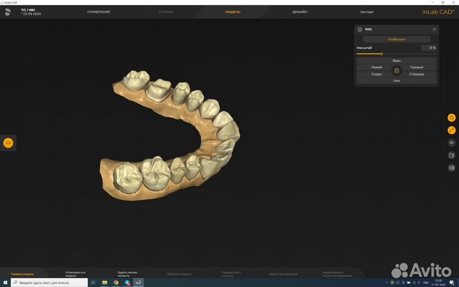Close the ВИД view panel
This screenshot has width=459, height=287.
pos(434,29)
